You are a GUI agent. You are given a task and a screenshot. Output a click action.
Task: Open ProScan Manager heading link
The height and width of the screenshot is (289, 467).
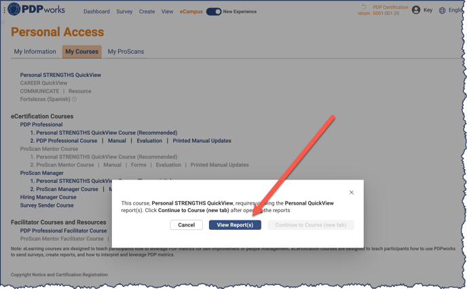41,173
